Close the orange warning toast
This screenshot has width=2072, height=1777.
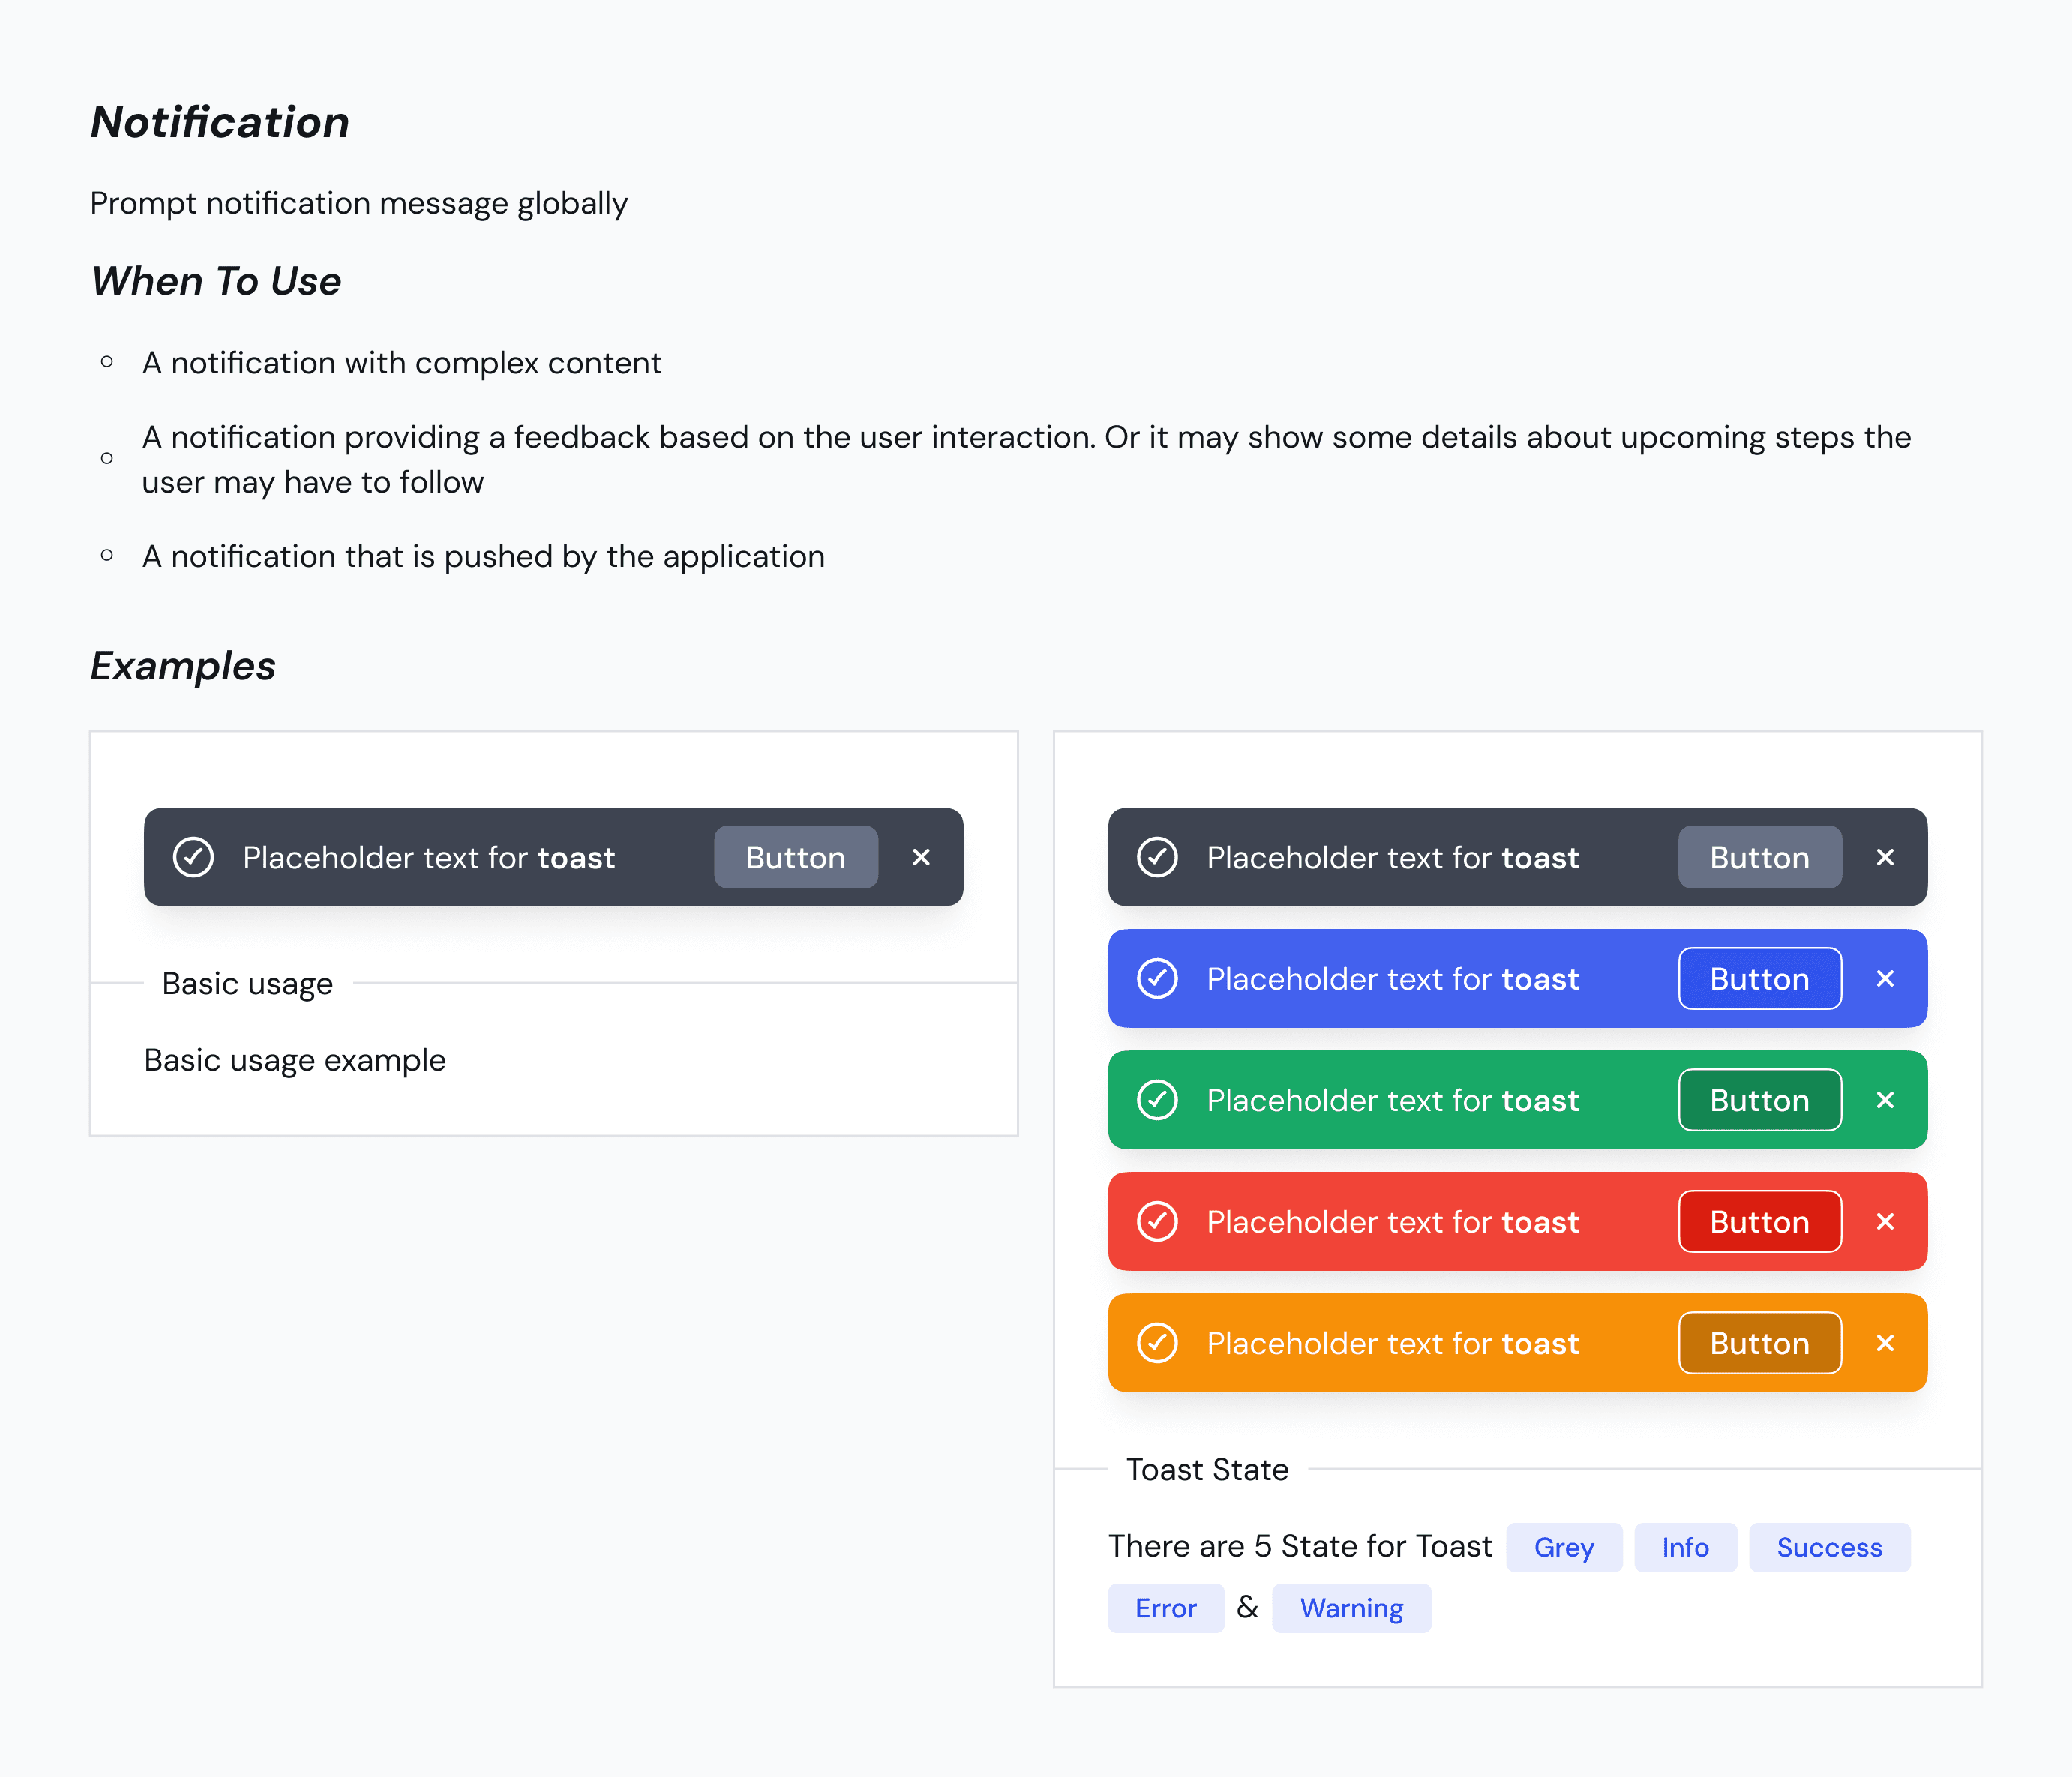[x=1885, y=1343]
